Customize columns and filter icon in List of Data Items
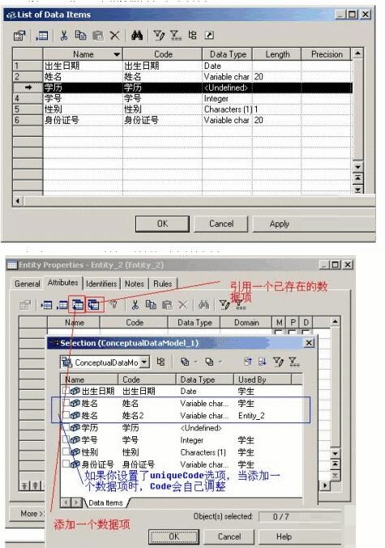 [159, 36]
